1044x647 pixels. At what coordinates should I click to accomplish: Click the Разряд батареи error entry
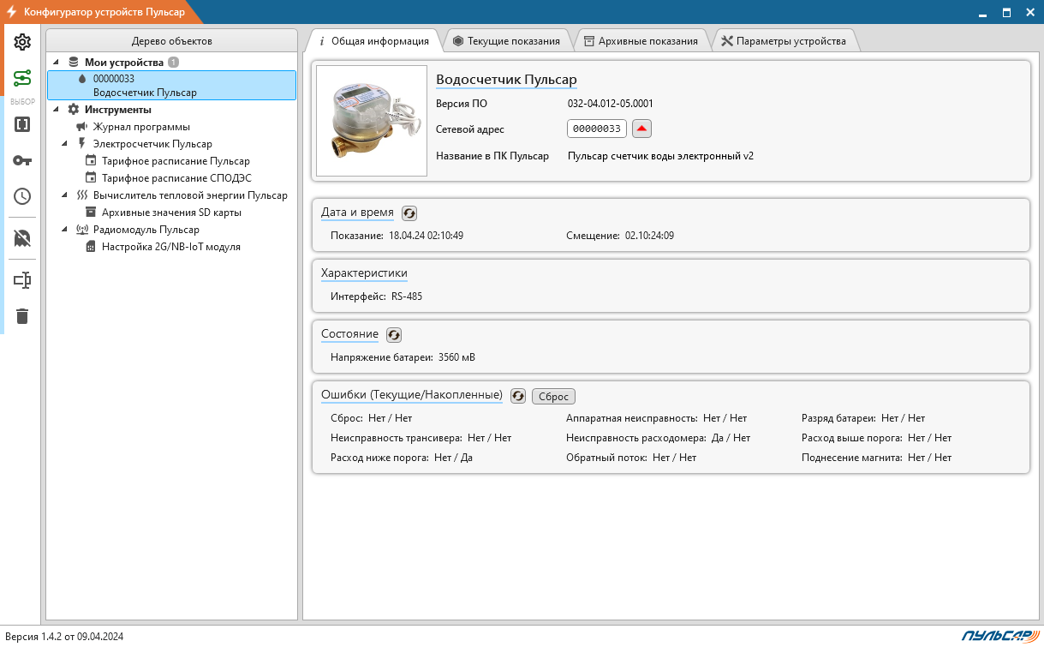863,418
